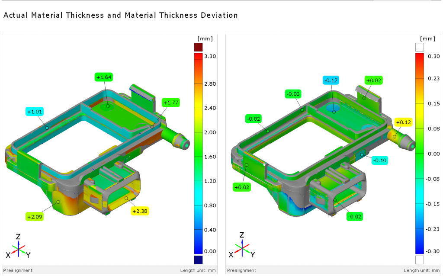
Task: Click the 0.15 tick on the deviation legend
Action: (433, 103)
